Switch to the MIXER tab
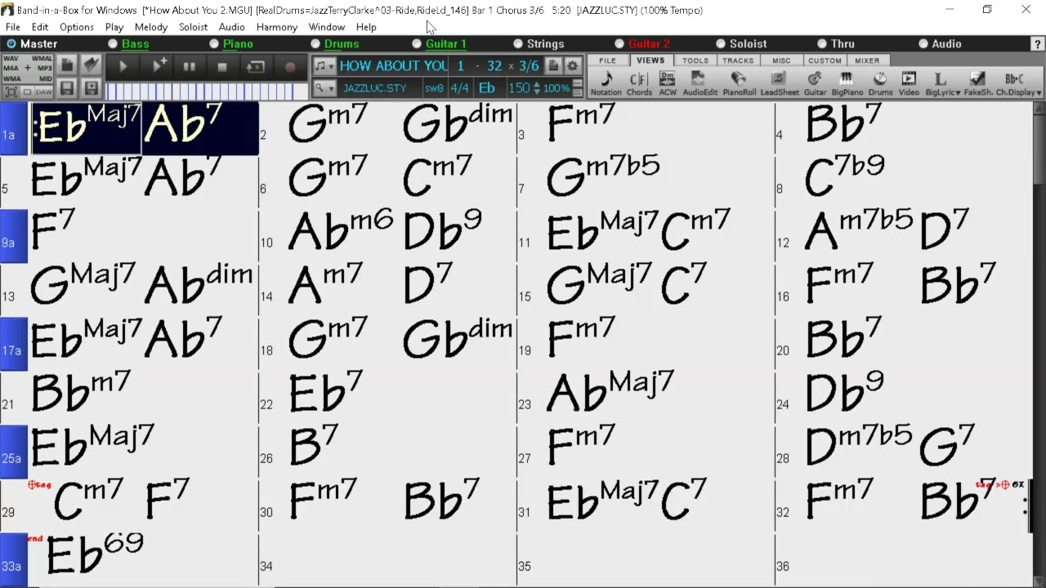Viewport: 1046px width, 588px height. click(867, 60)
